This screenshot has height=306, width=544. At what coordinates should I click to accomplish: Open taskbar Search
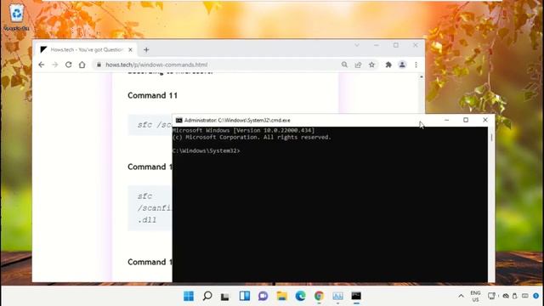coord(207,296)
